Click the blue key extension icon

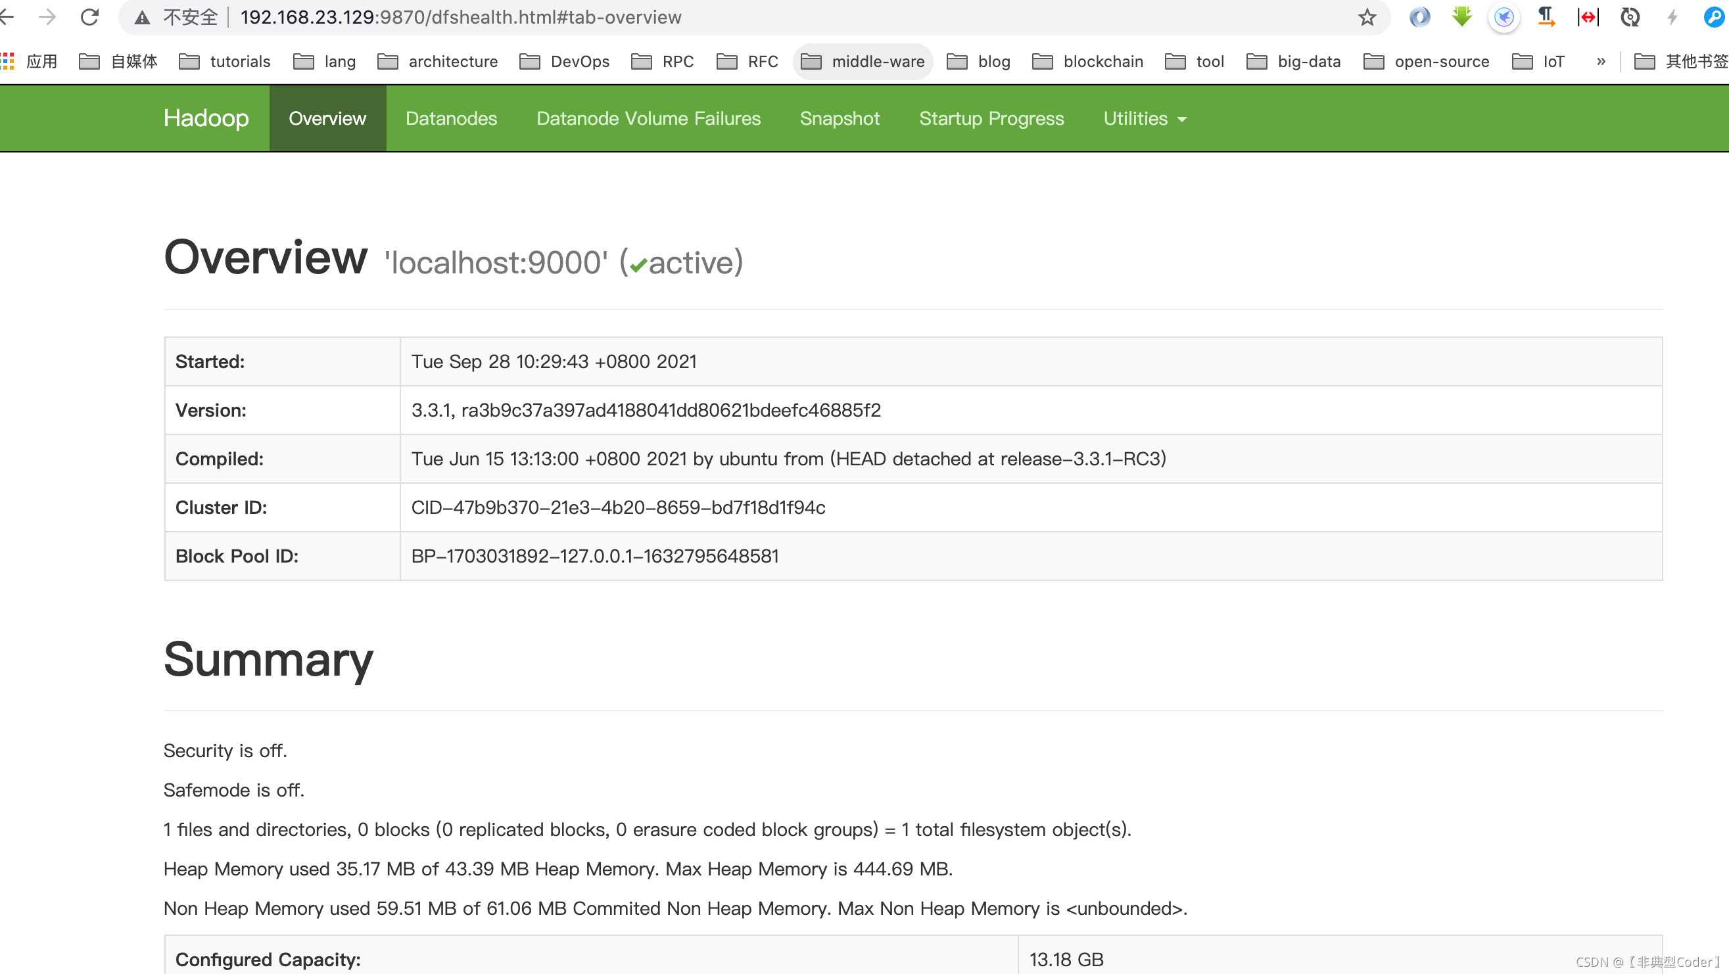click(1714, 17)
